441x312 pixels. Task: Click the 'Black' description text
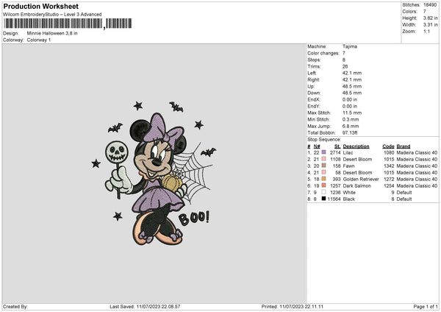click(349, 199)
